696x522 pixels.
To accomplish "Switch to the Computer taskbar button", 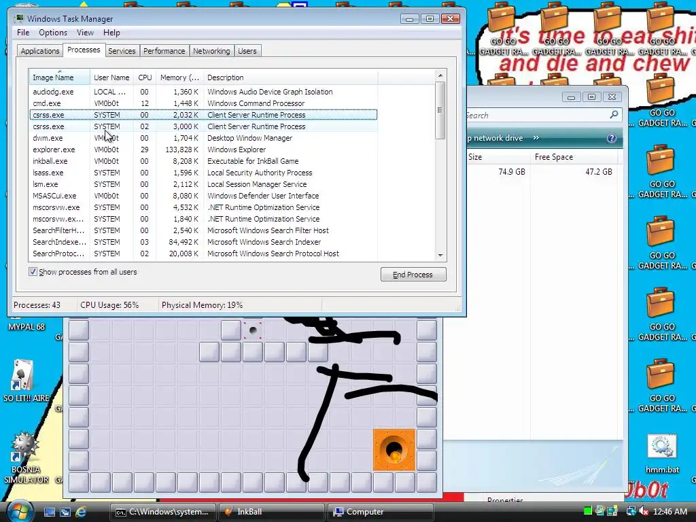I will click(379, 512).
